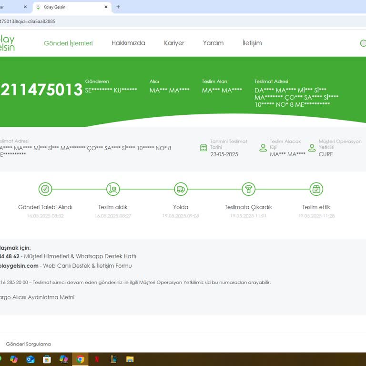Screen dimensions: 366x366
Task: Launch Netflix from the taskbar
Action: (x=97, y=359)
